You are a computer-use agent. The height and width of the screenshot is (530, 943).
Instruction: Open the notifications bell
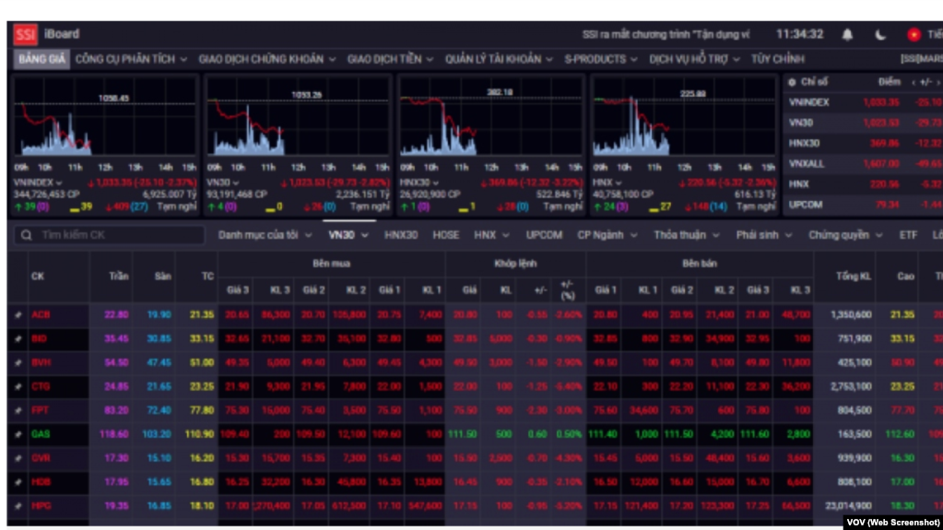tap(847, 35)
